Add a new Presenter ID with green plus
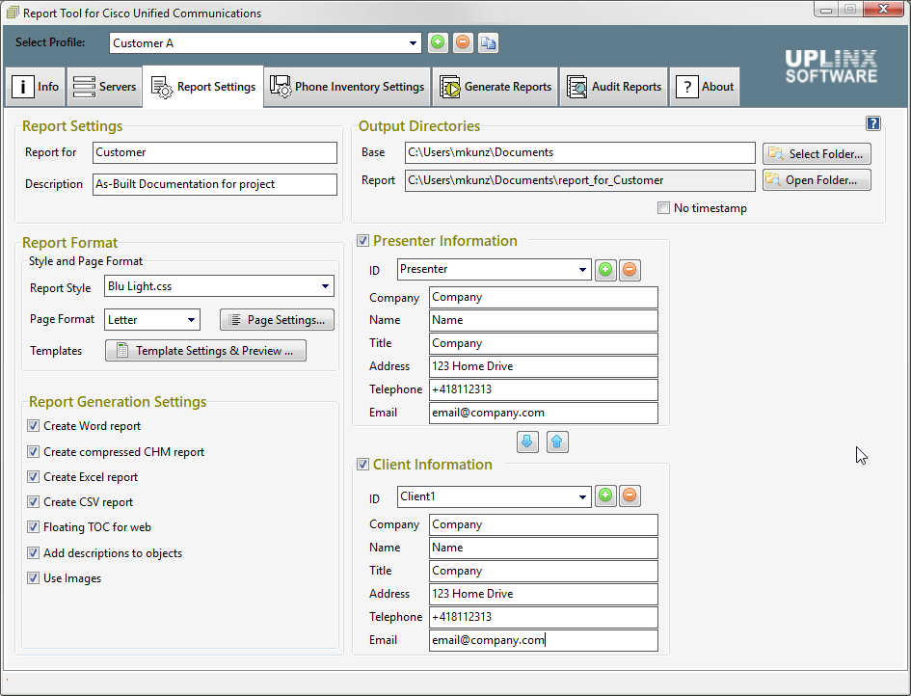911x696 pixels. (605, 270)
